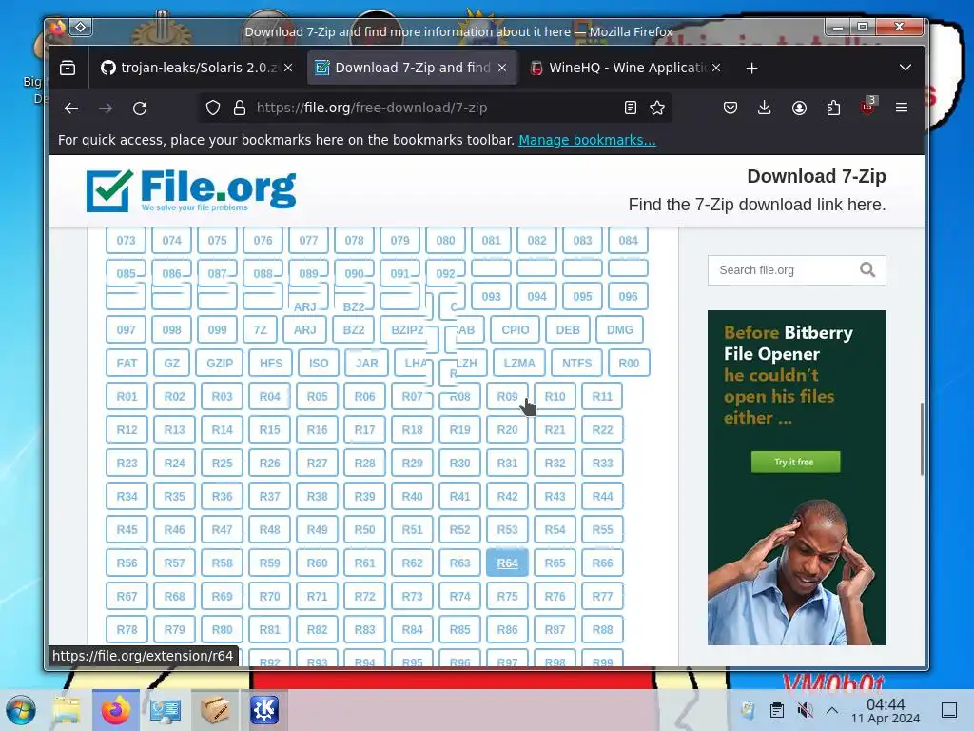
Task: Close the WineHQ tab
Action: [715, 68]
